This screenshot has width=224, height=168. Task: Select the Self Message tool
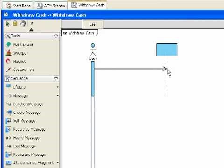[20, 121]
